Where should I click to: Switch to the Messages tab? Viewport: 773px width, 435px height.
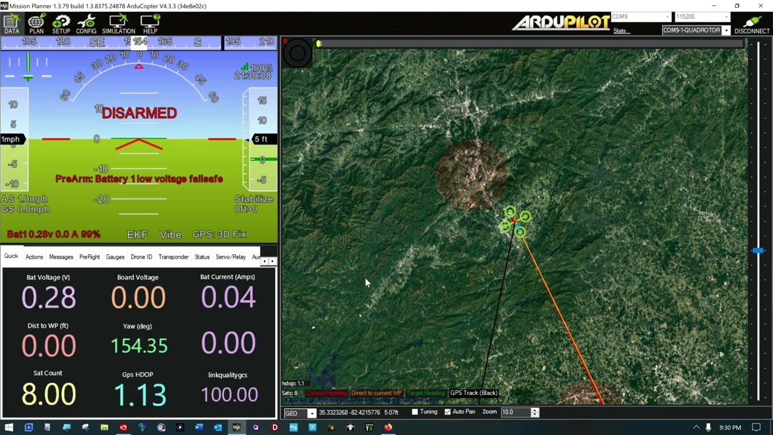tap(61, 257)
